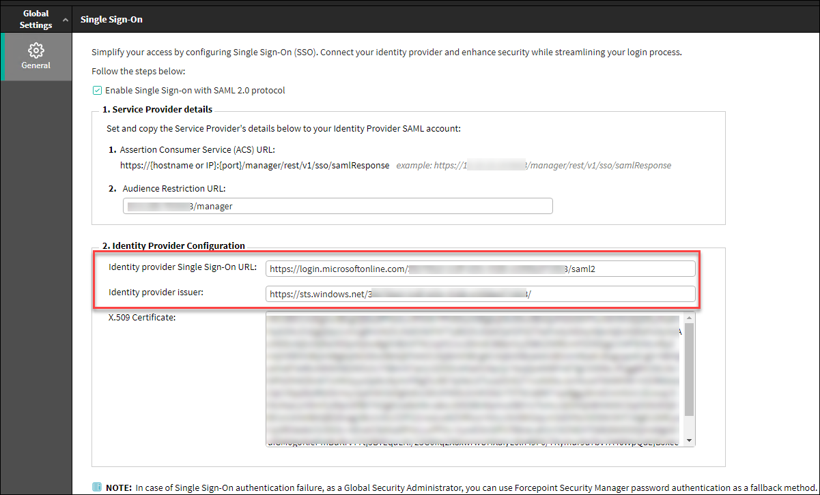
Task: Click the Audience Restriction URL input field
Action: tap(337, 206)
